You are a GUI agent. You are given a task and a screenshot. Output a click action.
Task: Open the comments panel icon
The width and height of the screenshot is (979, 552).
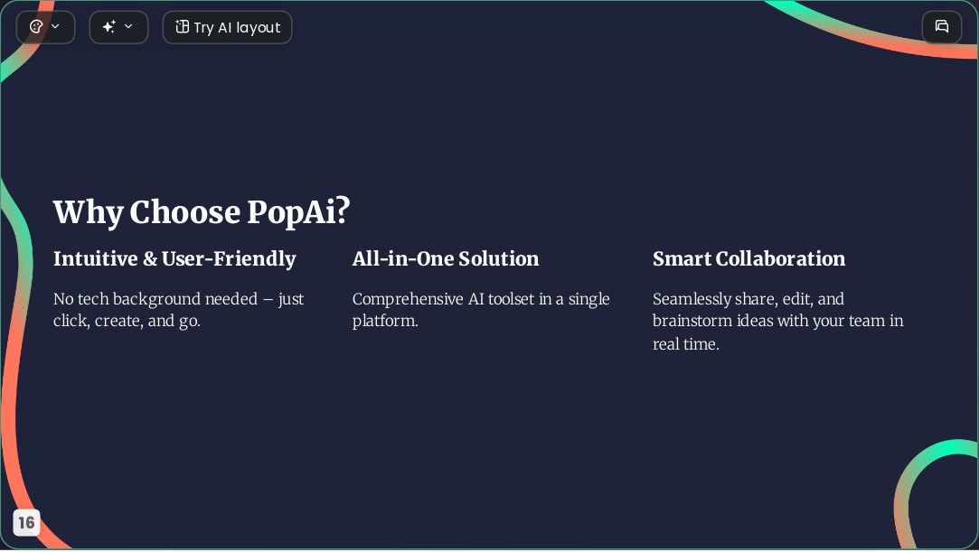click(x=942, y=27)
